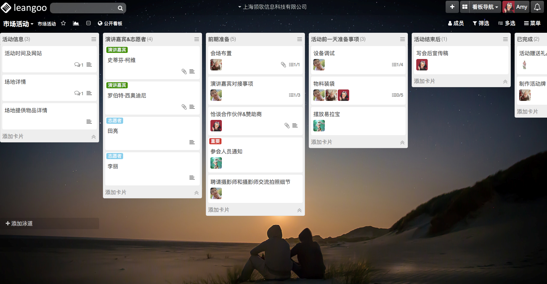Click attachment icon on 会场布置 card
The image size is (547, 284).
tap(283, 65)
